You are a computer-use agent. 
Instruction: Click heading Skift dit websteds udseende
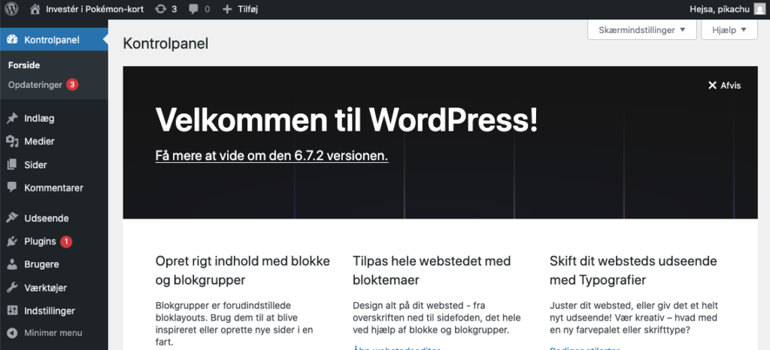633,270
